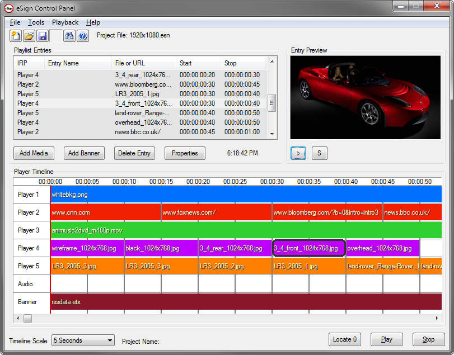Viewport: 454px width, 355px height.
Task: Click playlist scrollbar up arrow
Action: click(x=272, y=61)
